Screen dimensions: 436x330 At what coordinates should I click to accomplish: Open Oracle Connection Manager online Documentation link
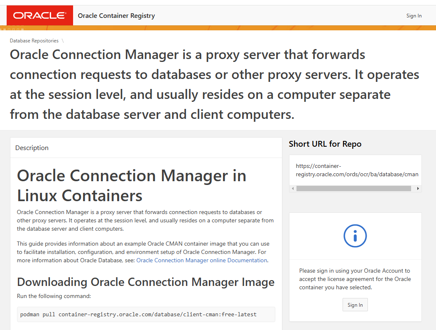click(201, 260)
